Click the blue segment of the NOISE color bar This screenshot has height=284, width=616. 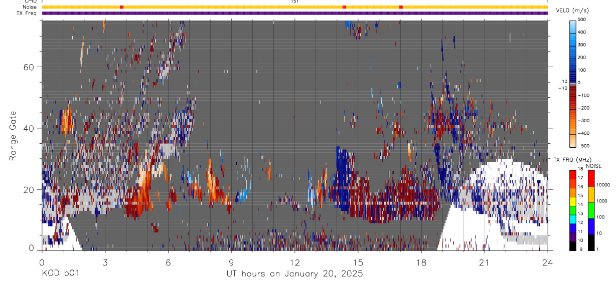[x=591, y=226]
